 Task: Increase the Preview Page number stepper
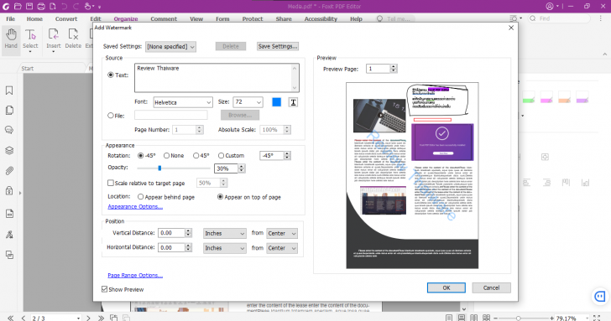(x=394, y=66)
